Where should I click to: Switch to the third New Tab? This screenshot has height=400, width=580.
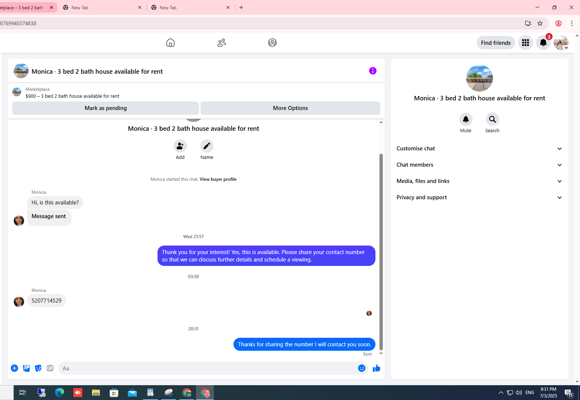click(190, 7)
